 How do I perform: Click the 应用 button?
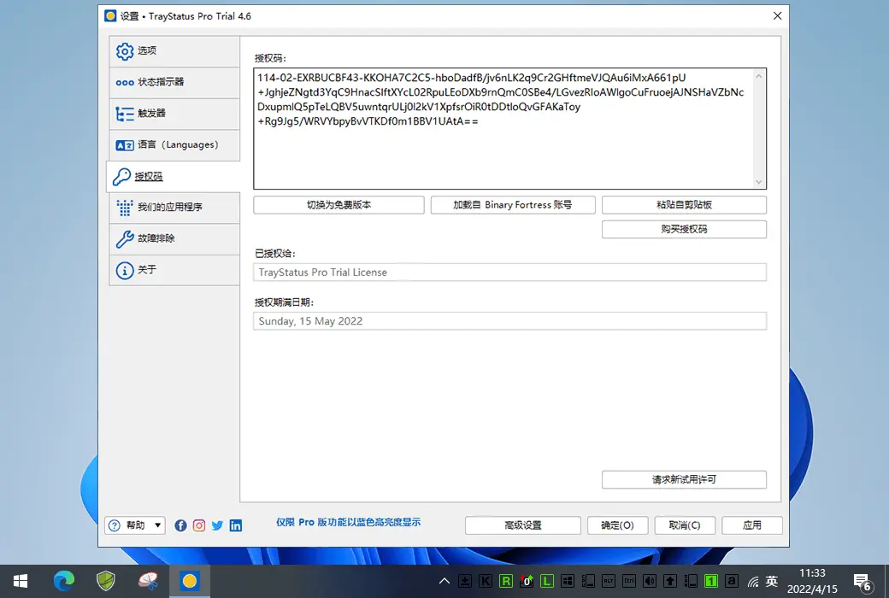[x=752, y=525]
